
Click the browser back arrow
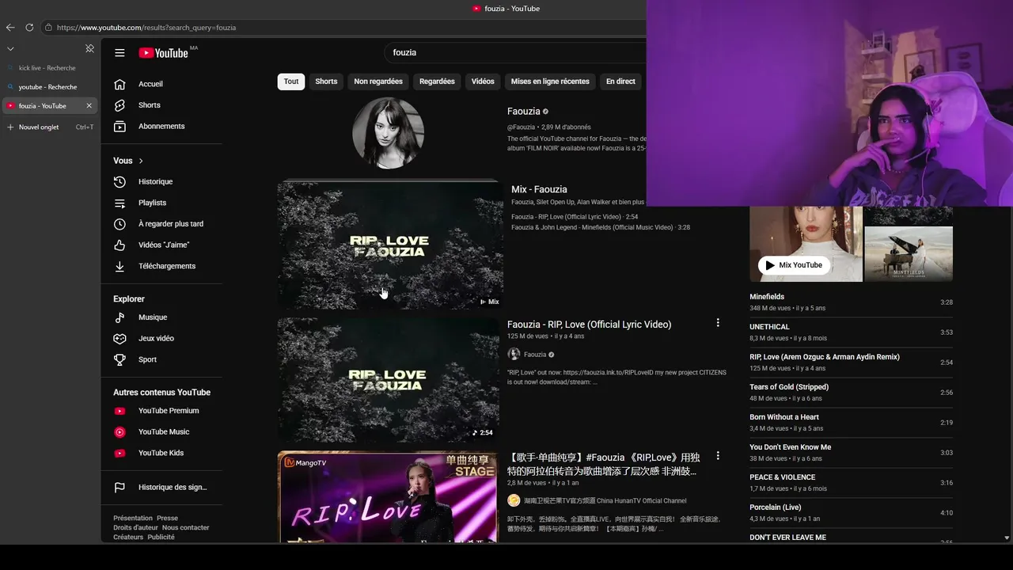click(10, 27)
